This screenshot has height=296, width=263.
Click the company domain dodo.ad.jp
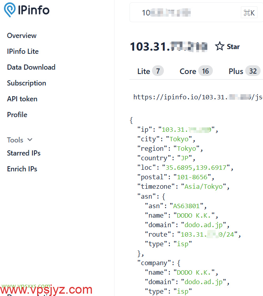[x=203, y=282]
